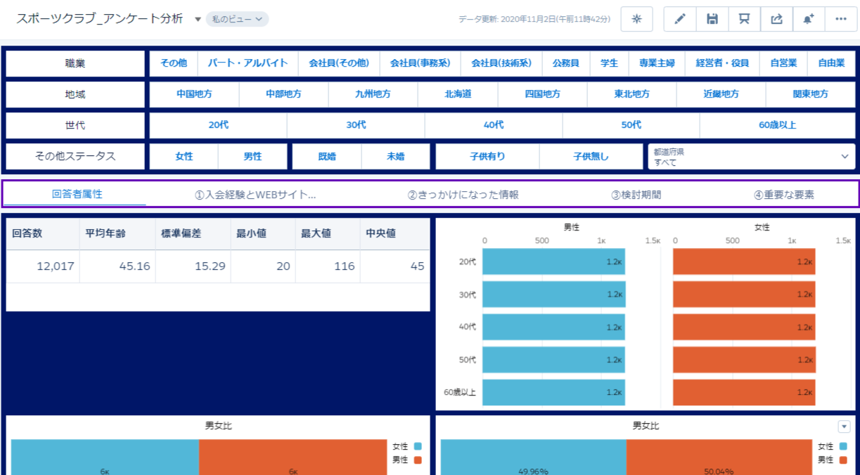860x475 pixels.
Task: Toggle the 女性 gender filter
Action: tap(184, 157)
